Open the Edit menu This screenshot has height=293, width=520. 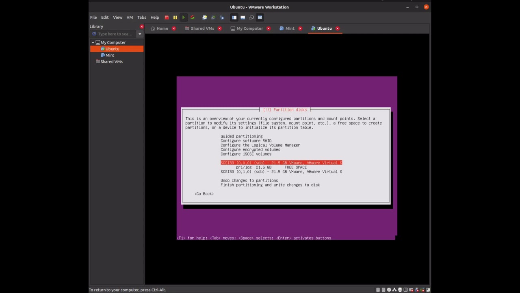(x=105, y=17)
